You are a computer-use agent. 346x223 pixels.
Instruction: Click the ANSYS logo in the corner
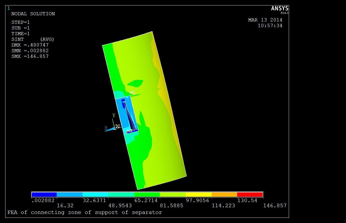pyautogui.click(x=279, y=9)
